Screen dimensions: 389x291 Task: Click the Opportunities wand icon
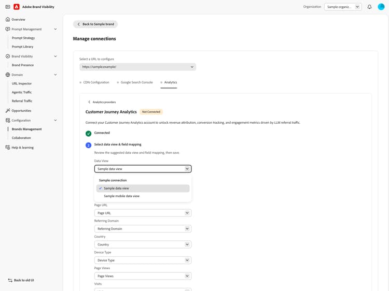[8, 110]
